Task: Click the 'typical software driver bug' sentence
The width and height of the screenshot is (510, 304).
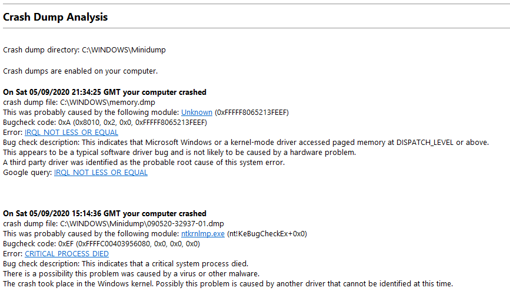Action: click(179, 153)
